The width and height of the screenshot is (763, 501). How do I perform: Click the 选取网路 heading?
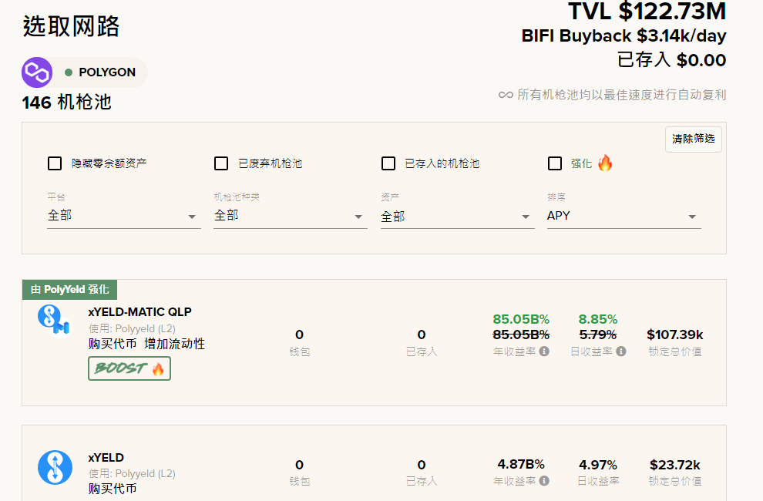(71, 26)
